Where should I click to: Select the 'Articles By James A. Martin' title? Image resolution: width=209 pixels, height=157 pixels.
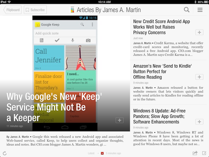click(x=109, y=10)
